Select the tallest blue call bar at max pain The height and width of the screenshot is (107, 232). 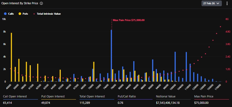(111, 56)
